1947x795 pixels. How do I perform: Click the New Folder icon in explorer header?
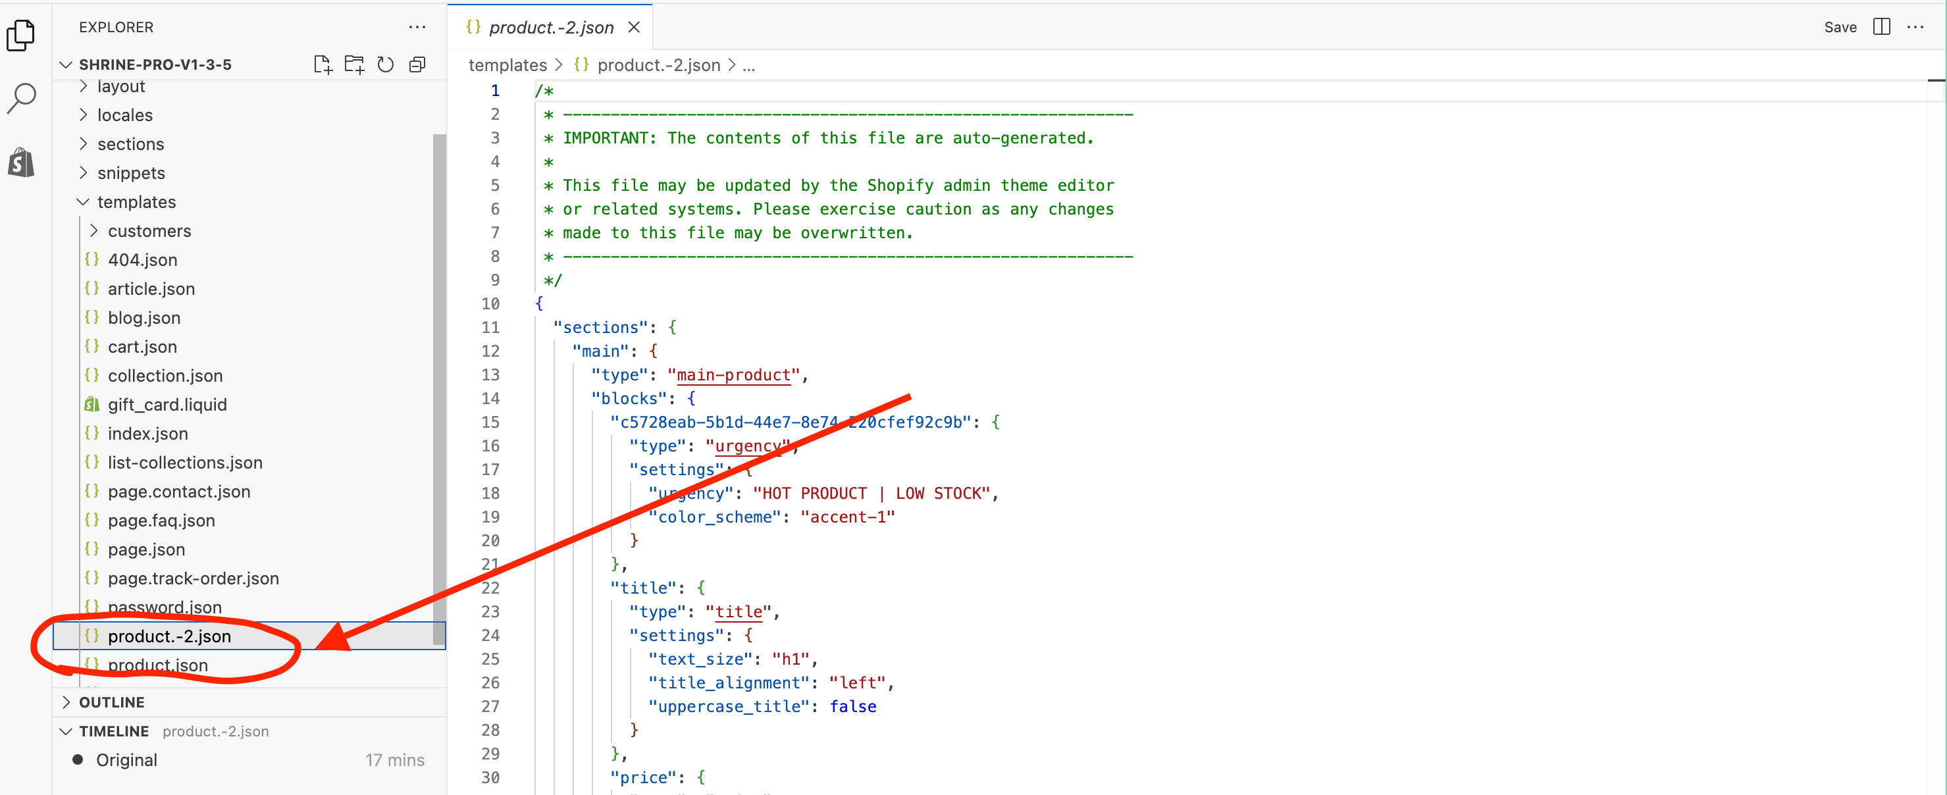(353, 65)
